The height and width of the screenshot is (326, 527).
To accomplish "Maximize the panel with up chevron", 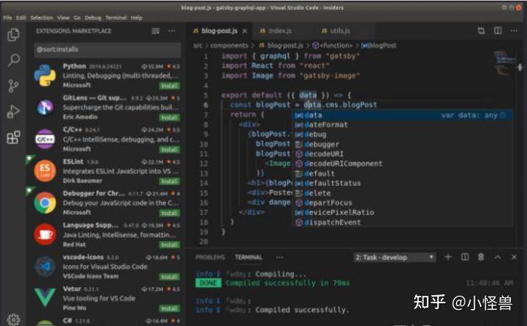I will tap(498, 257).
